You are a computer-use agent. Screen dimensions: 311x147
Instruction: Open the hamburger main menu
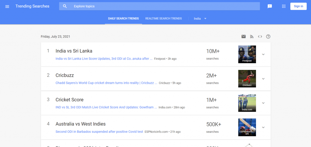click(x=7, y=7)
